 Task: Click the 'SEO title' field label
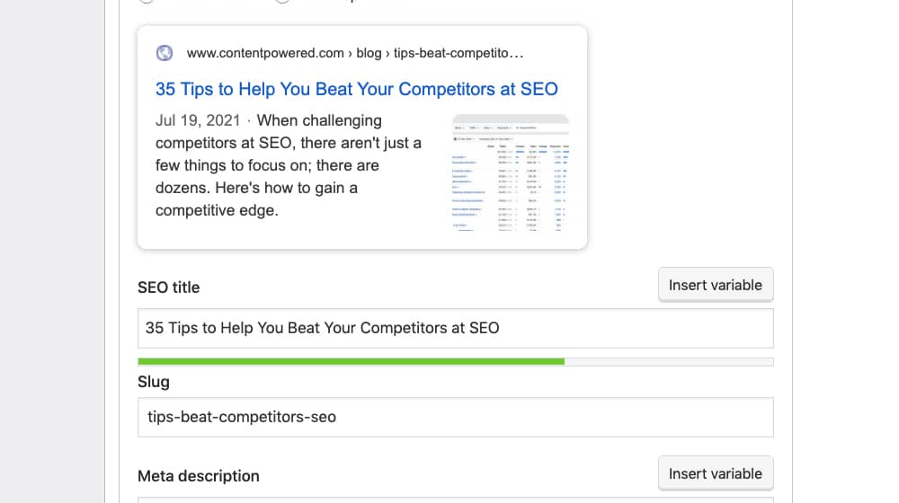(169, 287)
